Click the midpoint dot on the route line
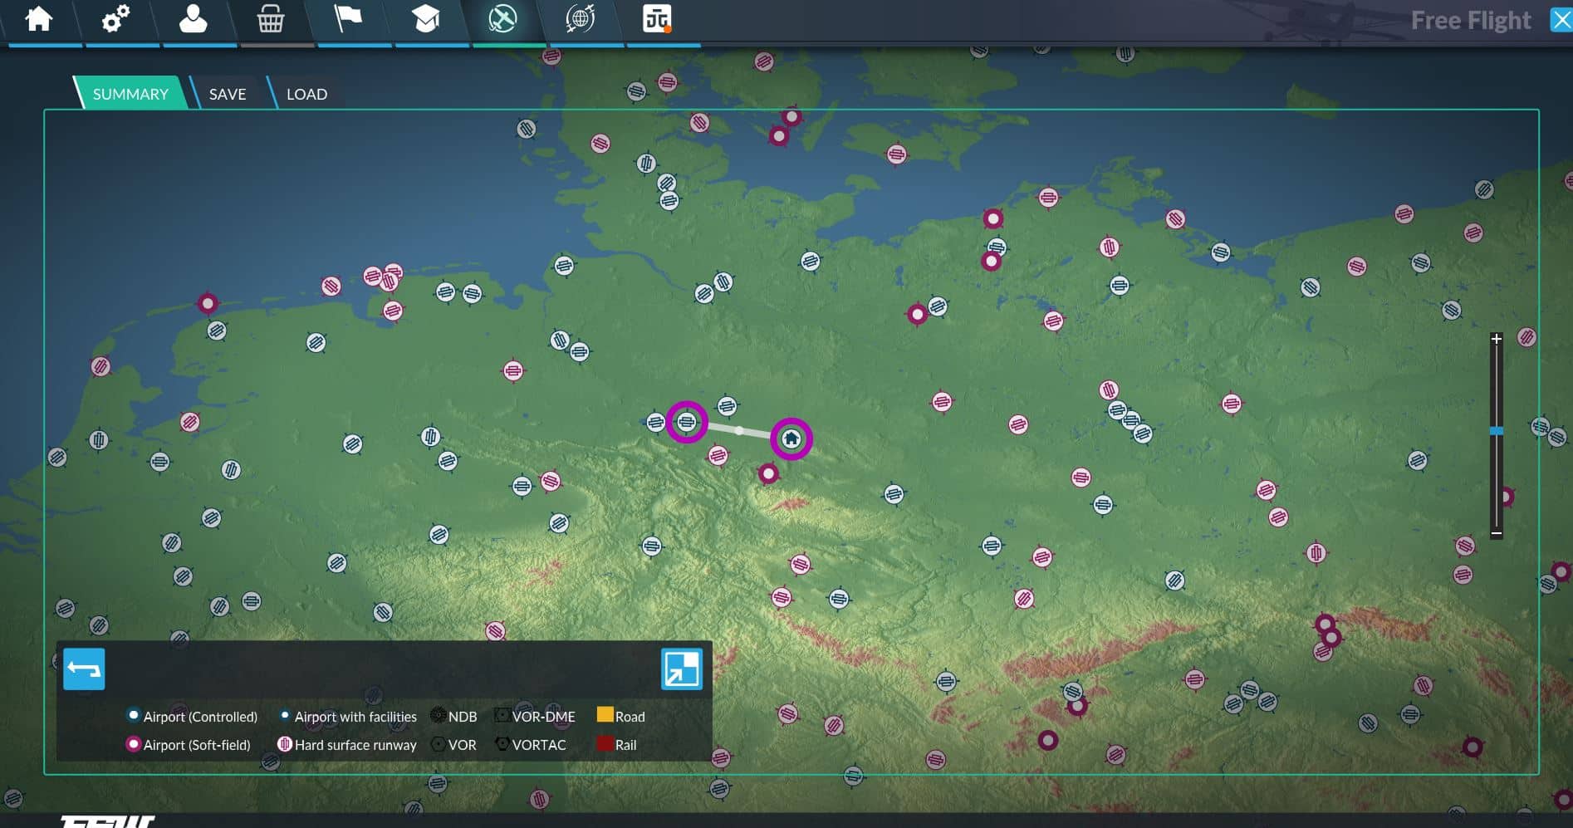The image size is (1573, 828). (x=739, y=430)
